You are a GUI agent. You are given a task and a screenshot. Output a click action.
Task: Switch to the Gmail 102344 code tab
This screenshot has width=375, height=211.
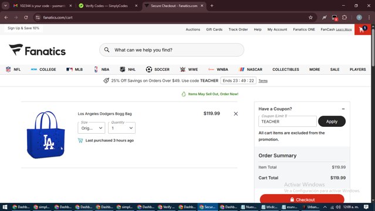coord(43,6)
